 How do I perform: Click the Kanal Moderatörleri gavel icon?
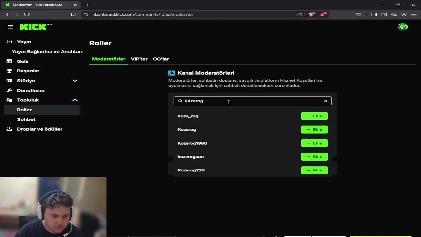point(172,73)
